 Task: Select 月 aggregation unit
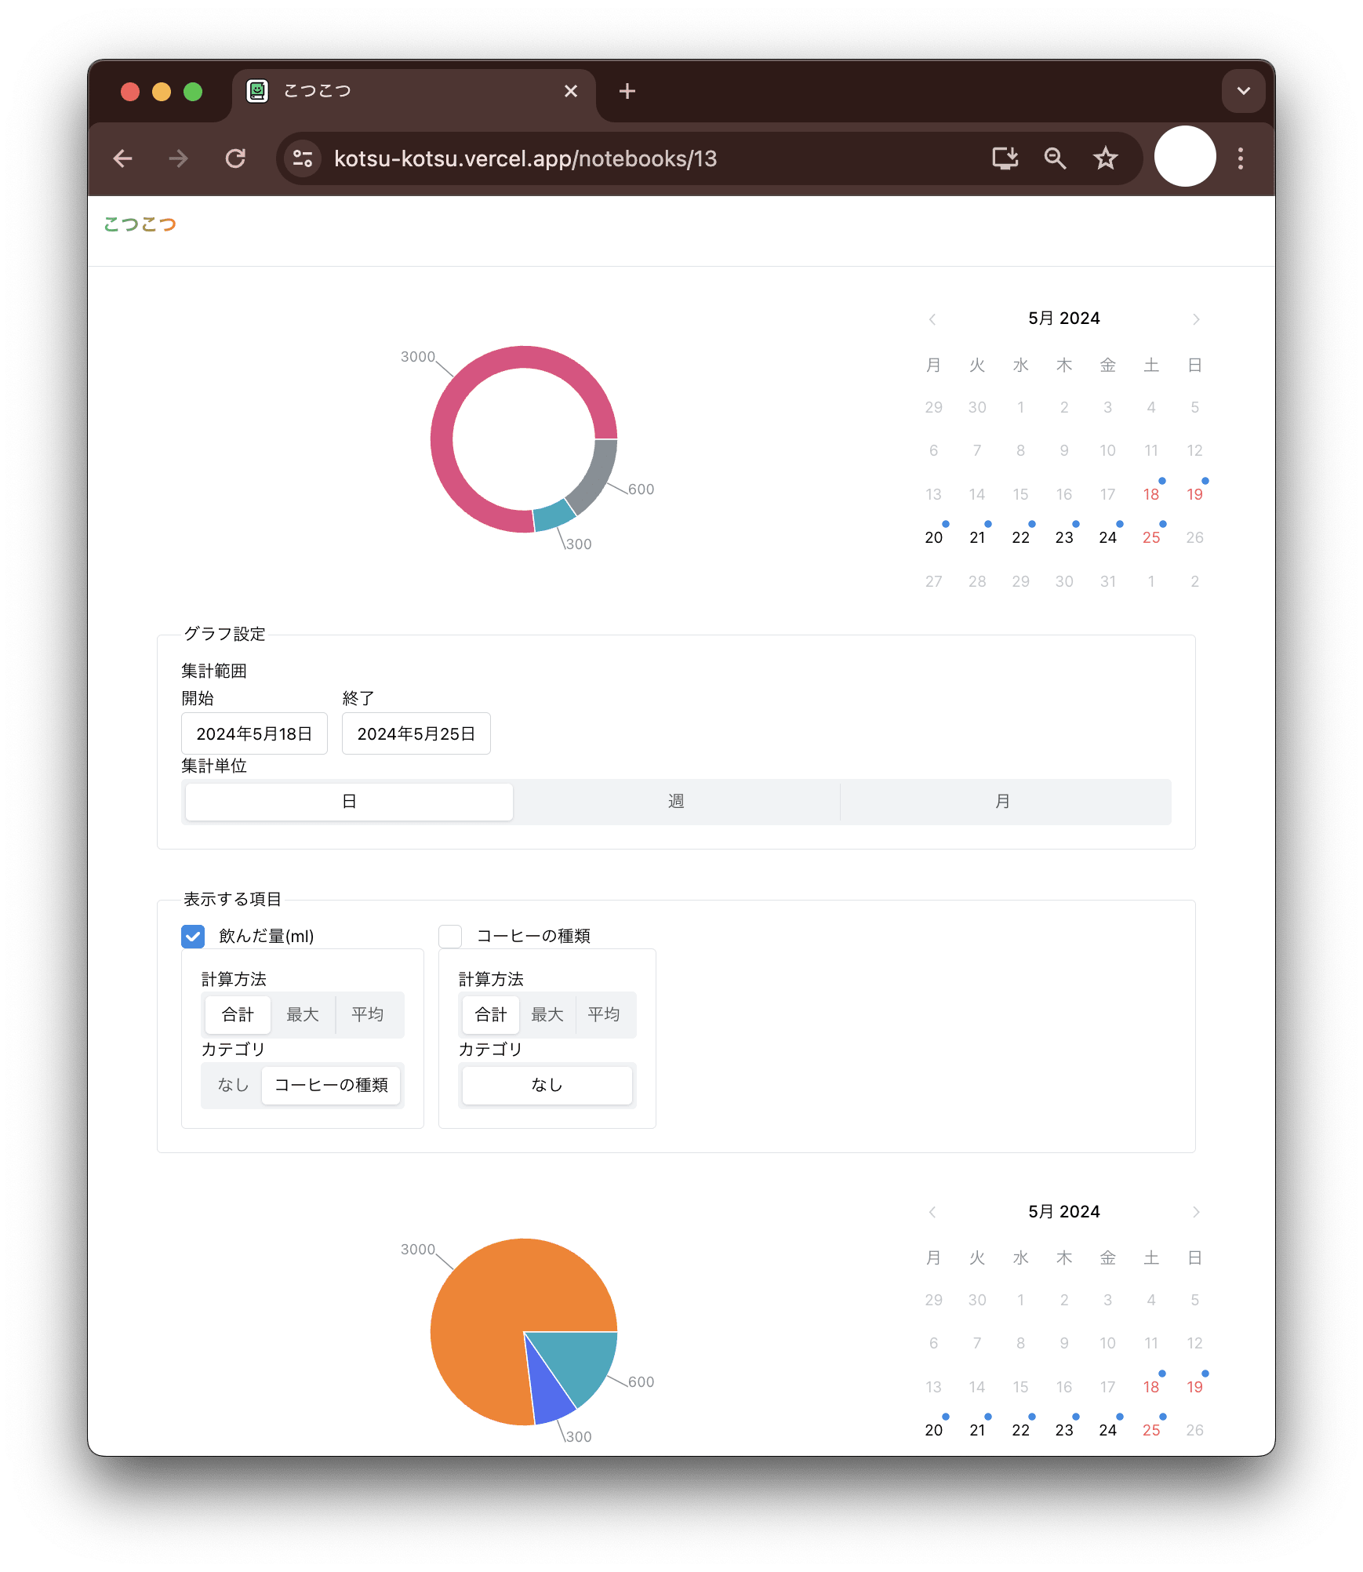pos(1003,802)
